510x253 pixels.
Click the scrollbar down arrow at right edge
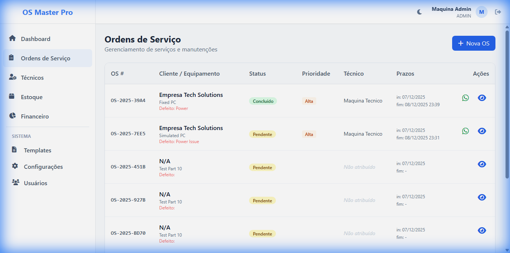[507, 250]
